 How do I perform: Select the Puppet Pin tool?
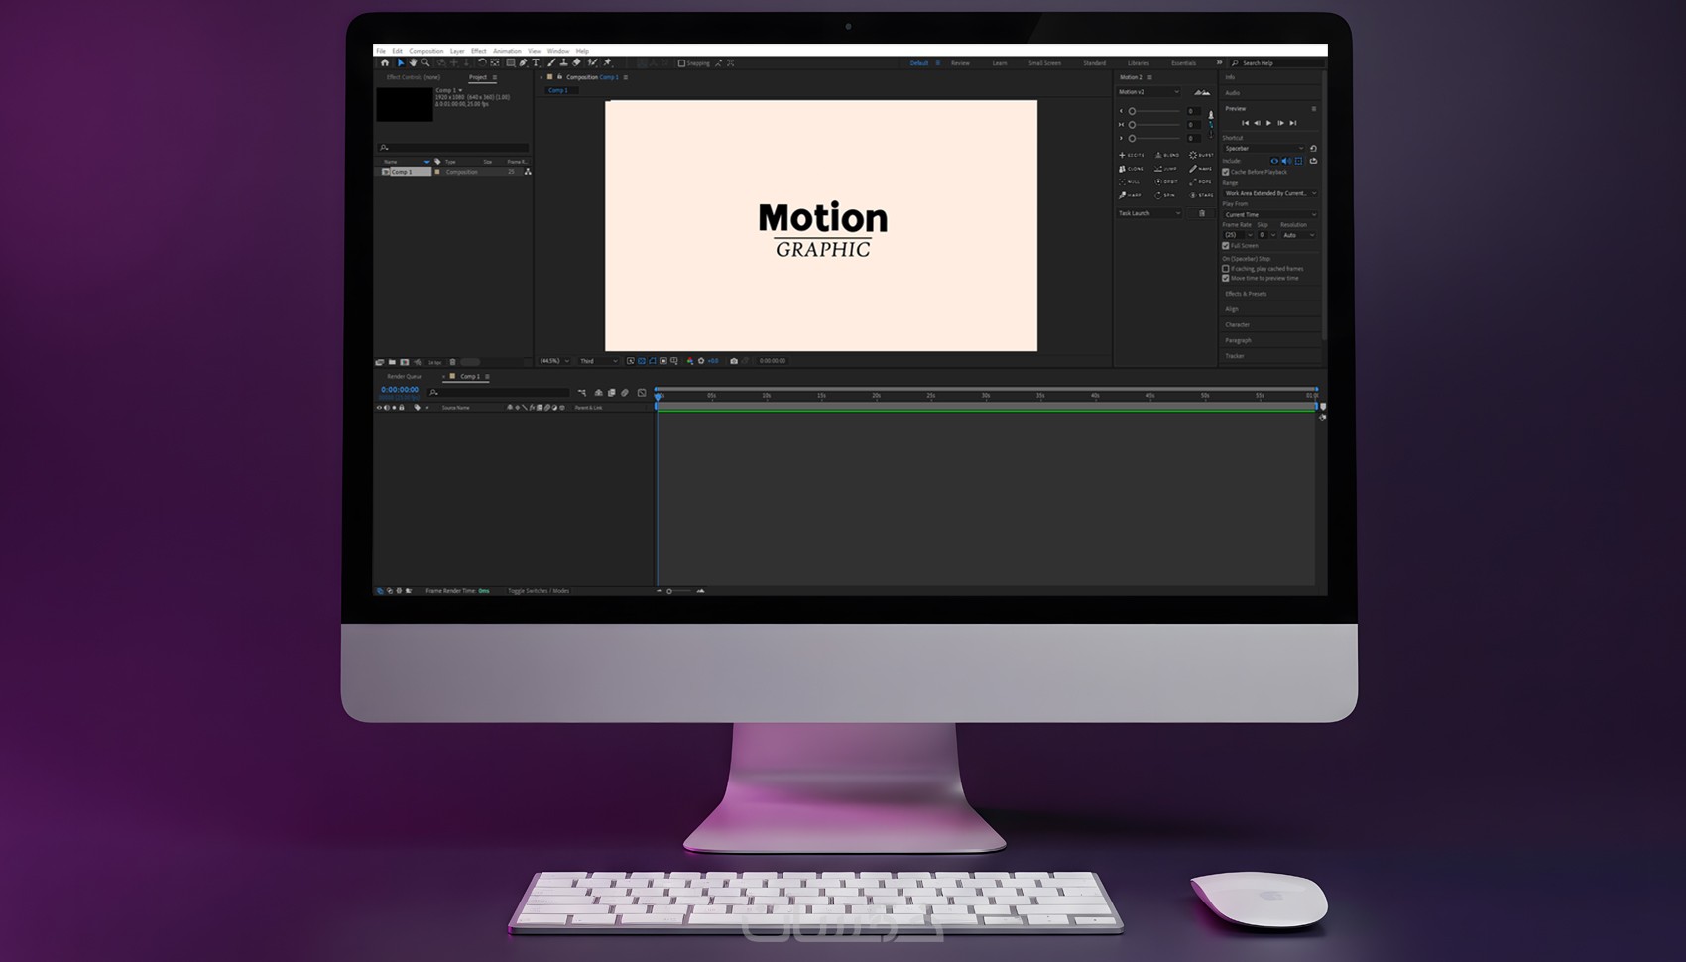[x=608, y=62]
